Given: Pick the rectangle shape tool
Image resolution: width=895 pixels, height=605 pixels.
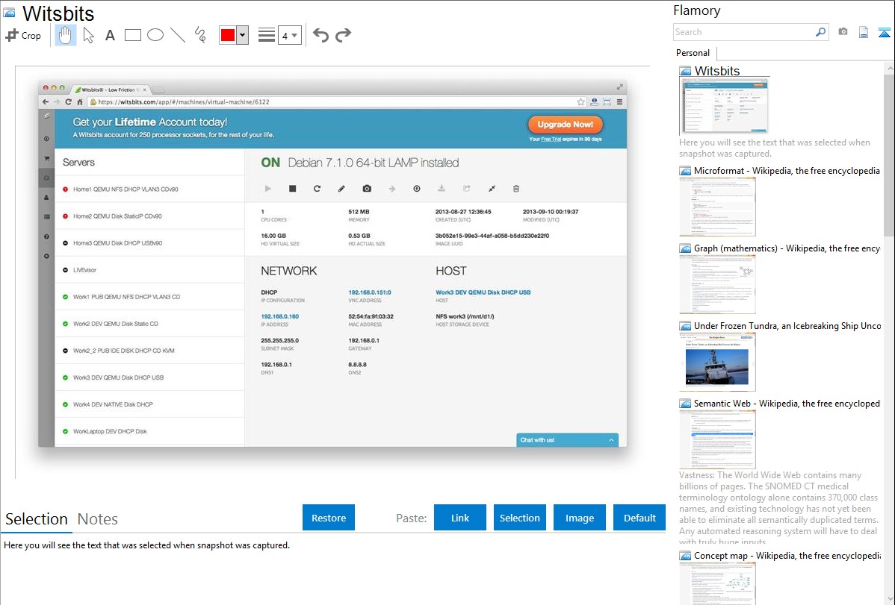Looking at the screenshot, I should click(133, 35).
